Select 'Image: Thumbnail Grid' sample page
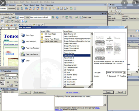 [72, 46]
